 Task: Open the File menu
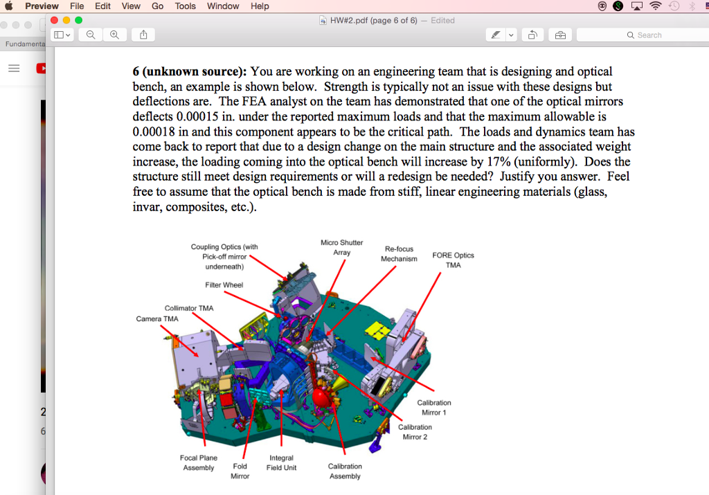click(77, 6)
